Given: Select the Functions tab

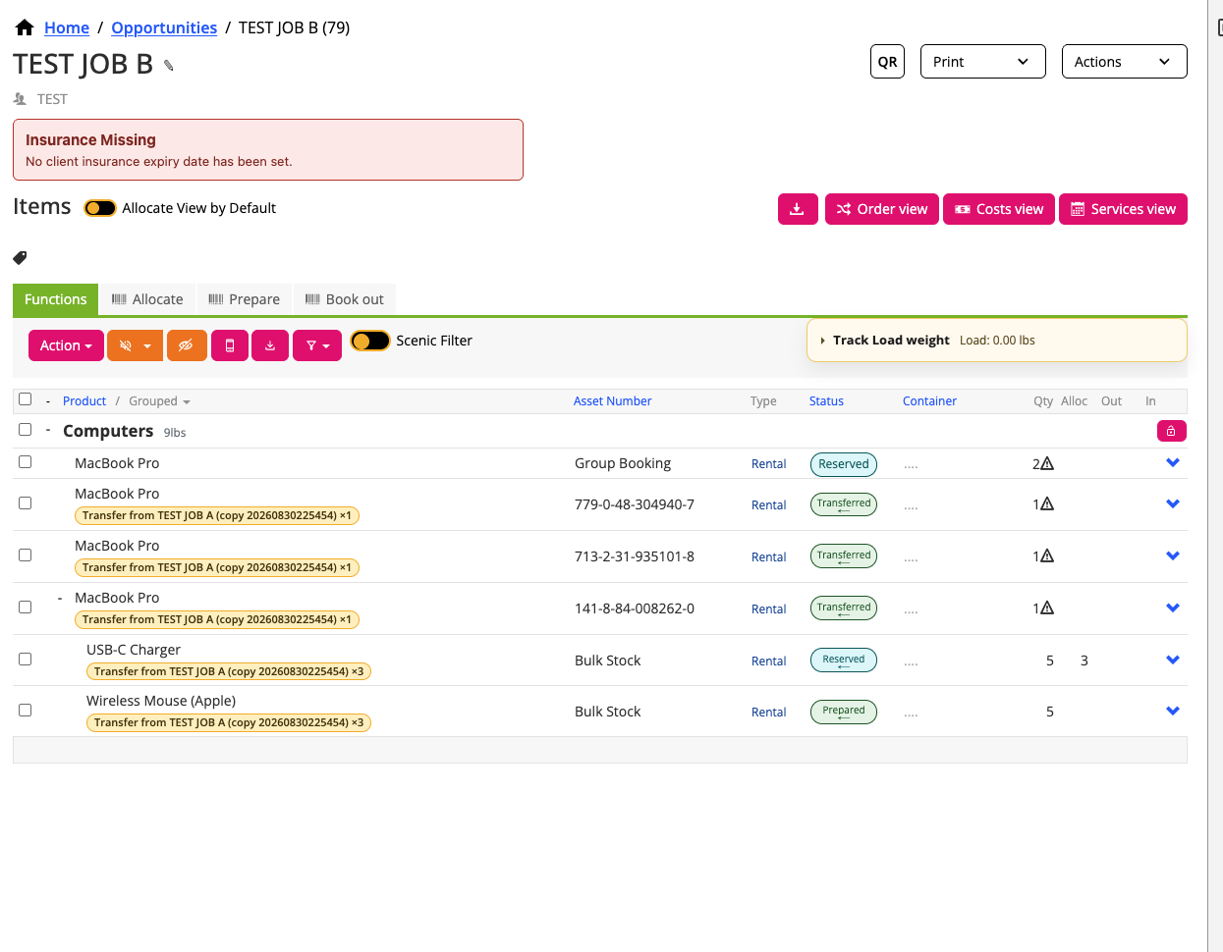Looking at the screenshot, I should (56, 299).
